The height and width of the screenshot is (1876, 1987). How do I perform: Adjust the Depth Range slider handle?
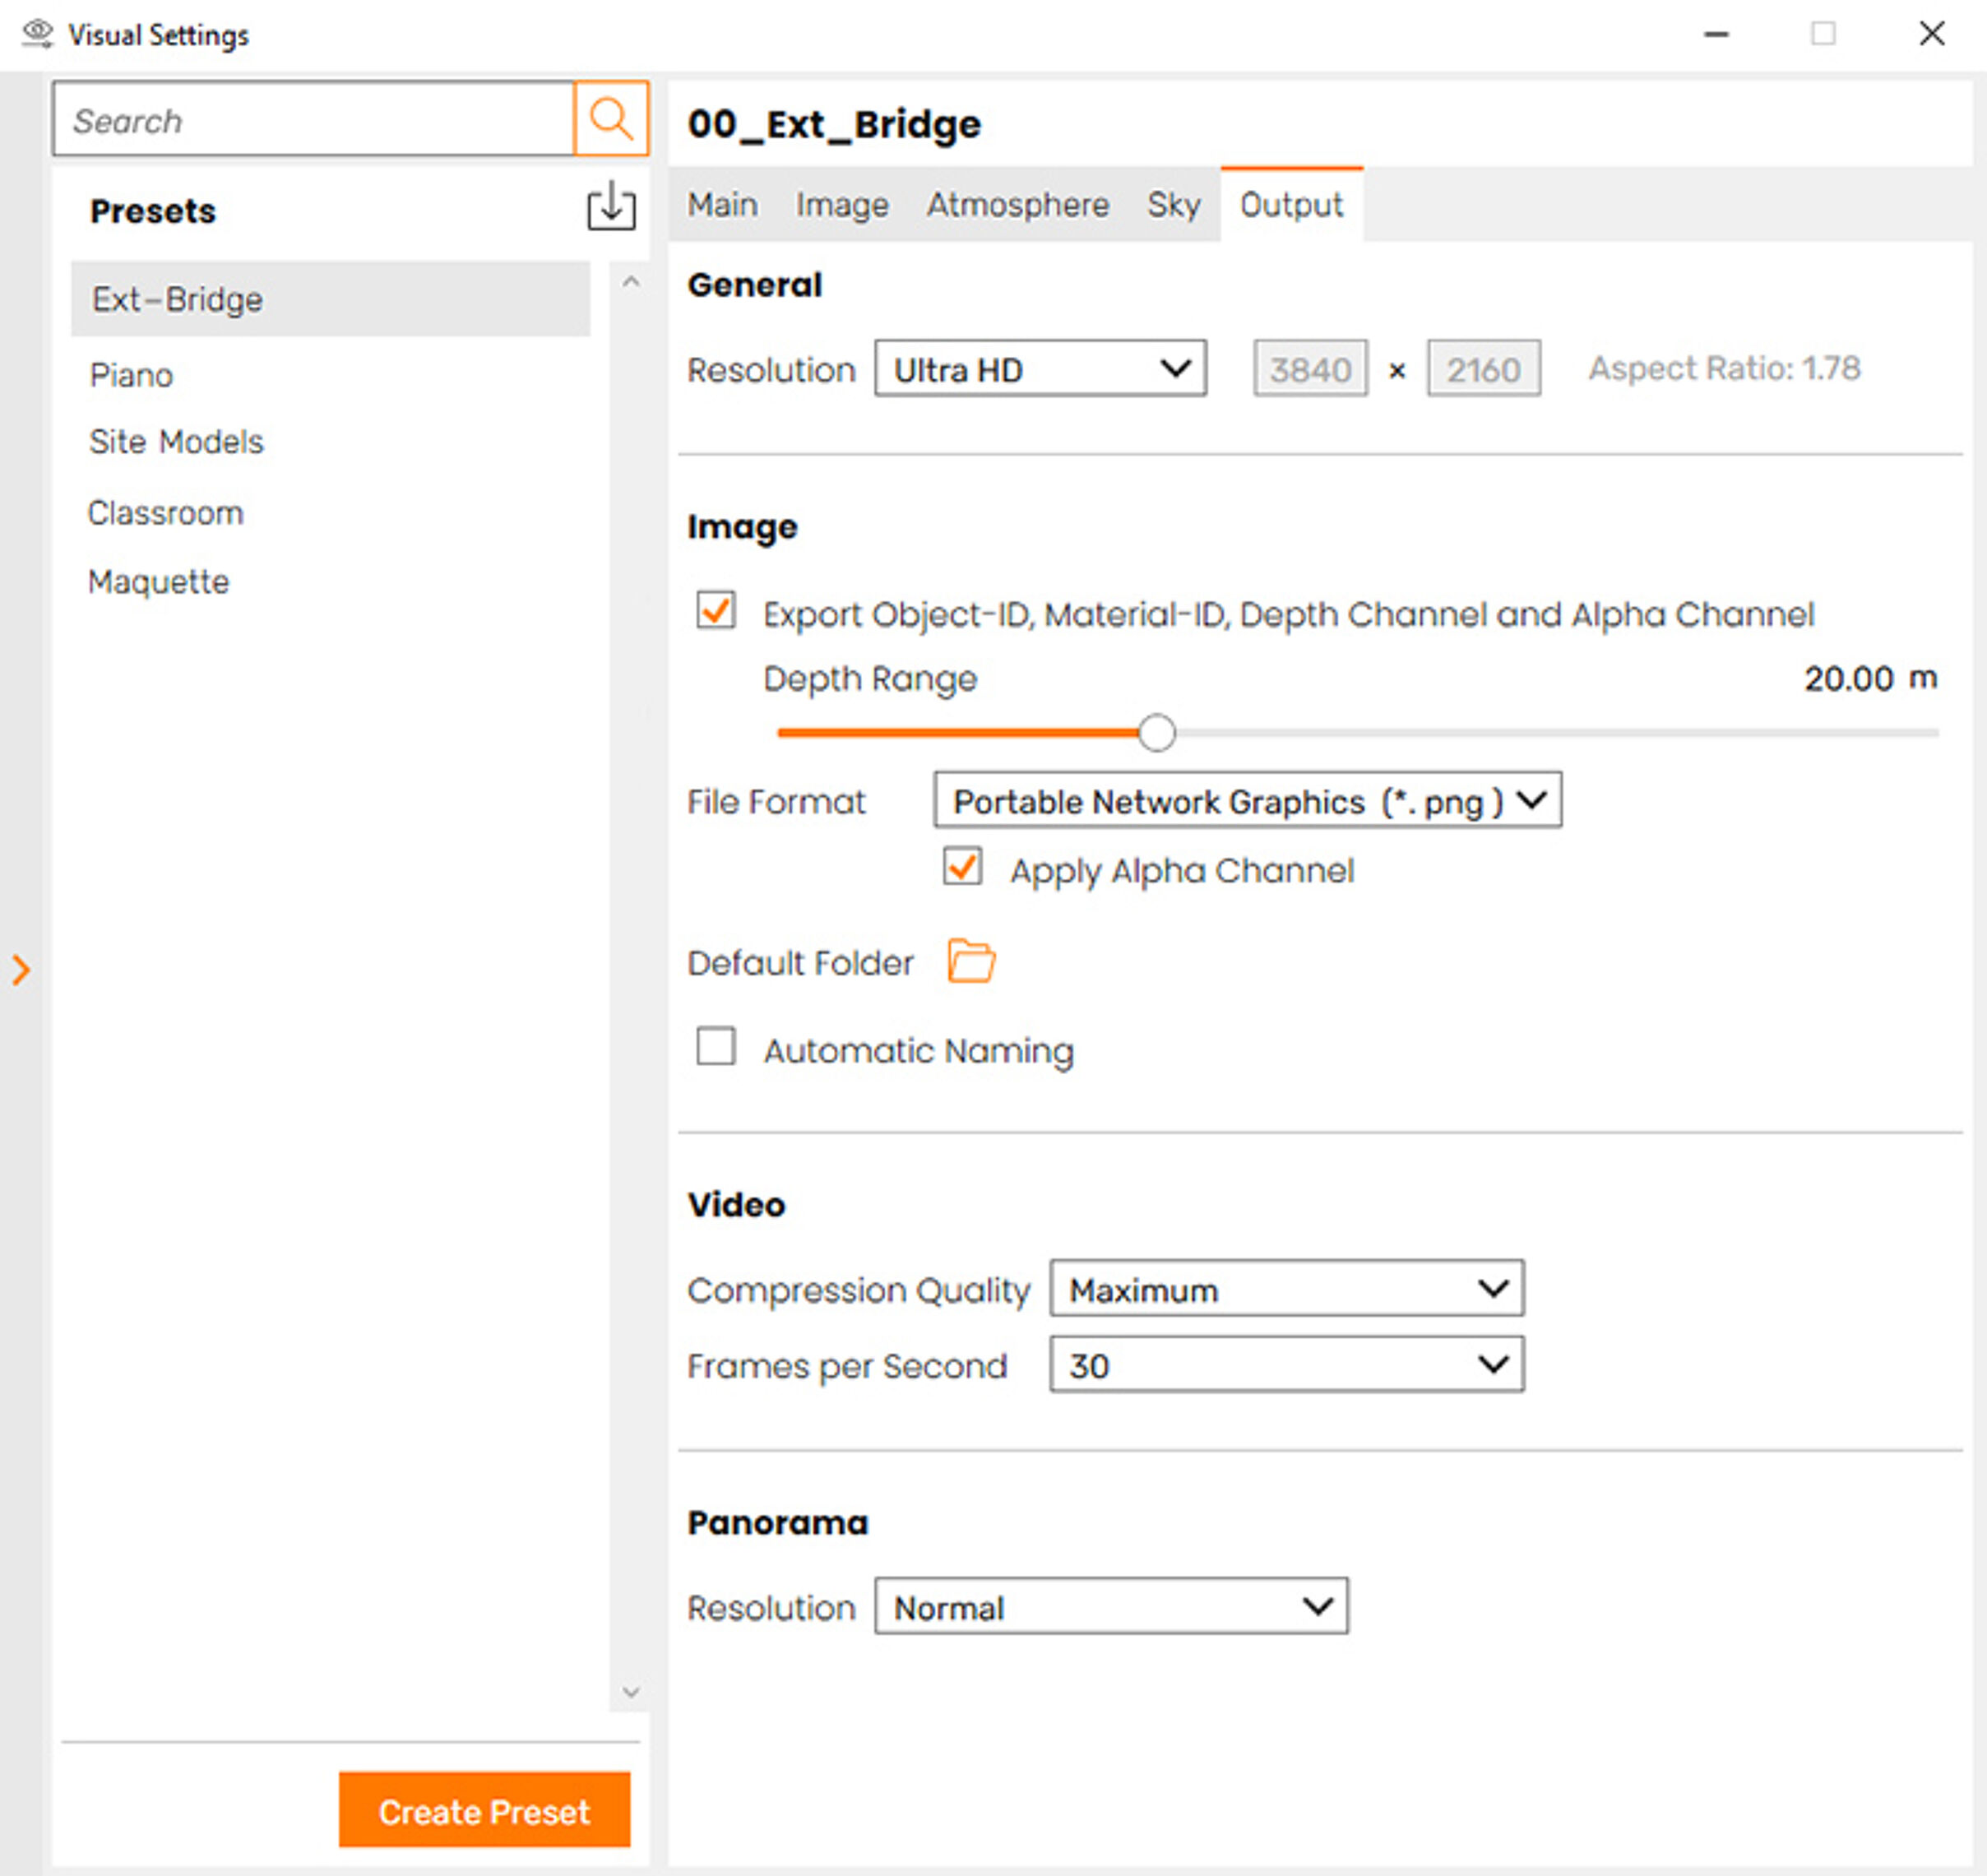(x=1157, y=732)
